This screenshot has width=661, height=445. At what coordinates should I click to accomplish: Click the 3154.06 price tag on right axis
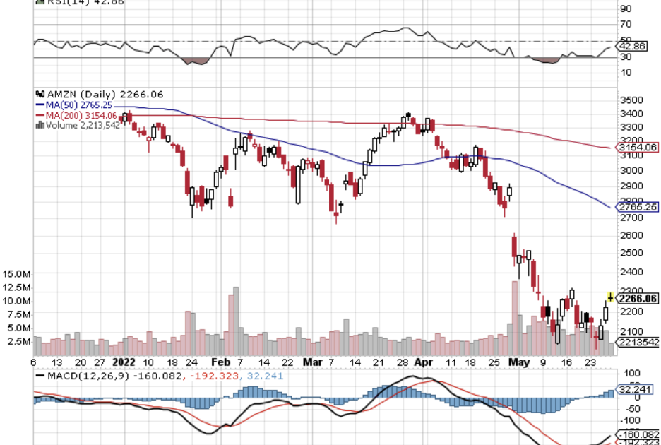tap(638, 147)
